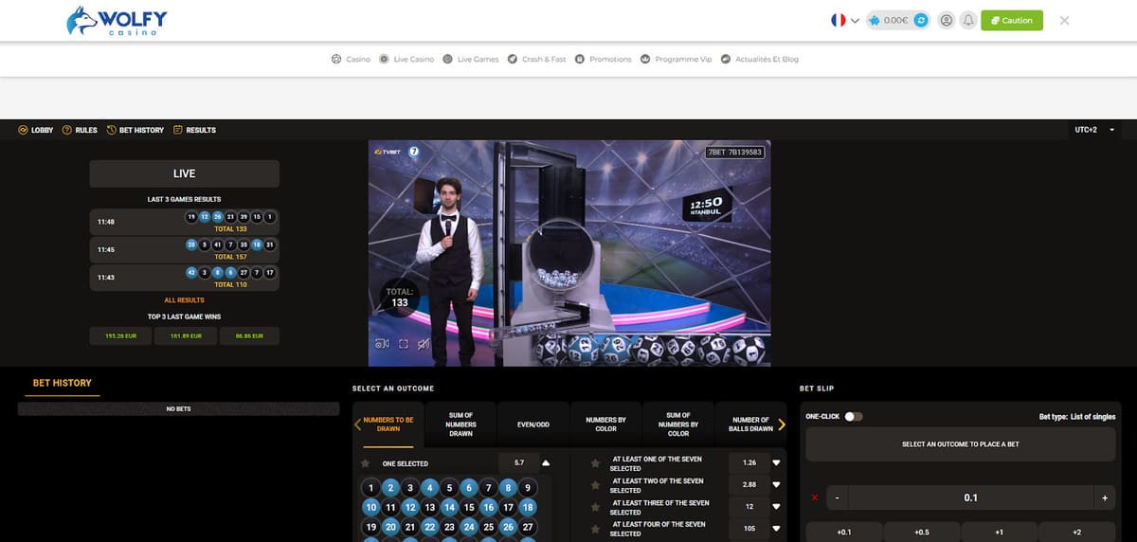Expand AT LEAST TWO OF THE SEVEN row
This screenshot has height=542, width=1137.
[776, 485]
